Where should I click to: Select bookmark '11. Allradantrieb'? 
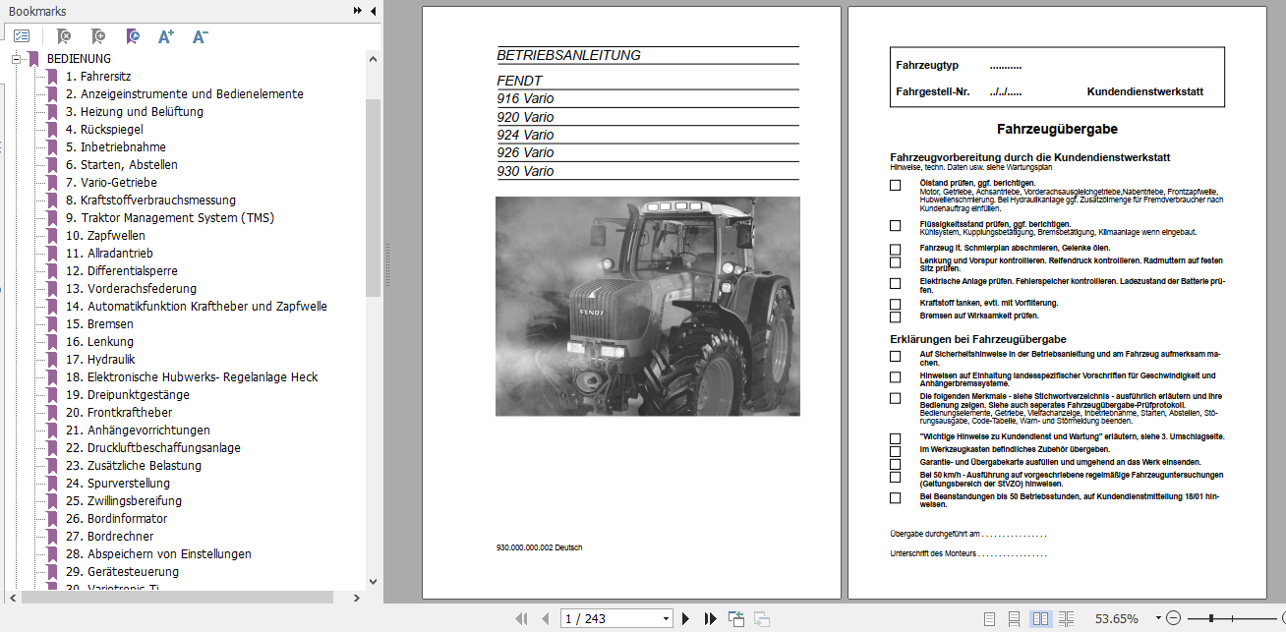click(110, 254)
